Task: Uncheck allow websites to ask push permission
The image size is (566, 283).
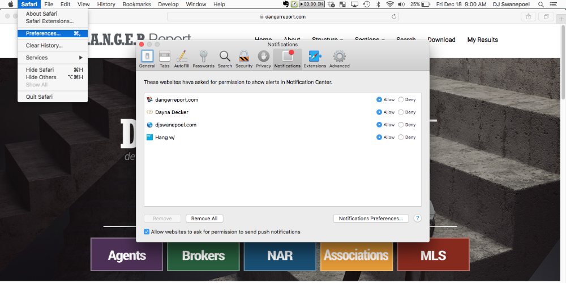Action: (x=147, y=232)
